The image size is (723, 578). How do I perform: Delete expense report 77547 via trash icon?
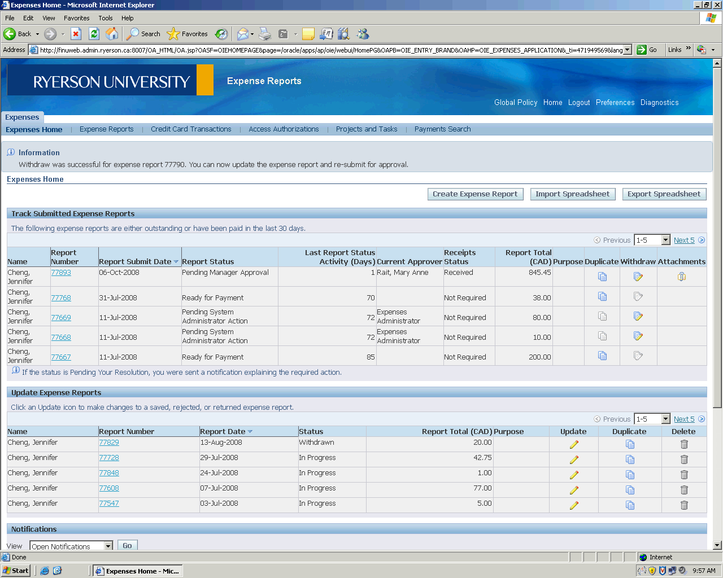point(683,505)
